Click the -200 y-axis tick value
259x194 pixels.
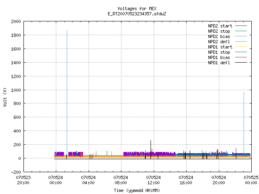click(x=16, y=172)
